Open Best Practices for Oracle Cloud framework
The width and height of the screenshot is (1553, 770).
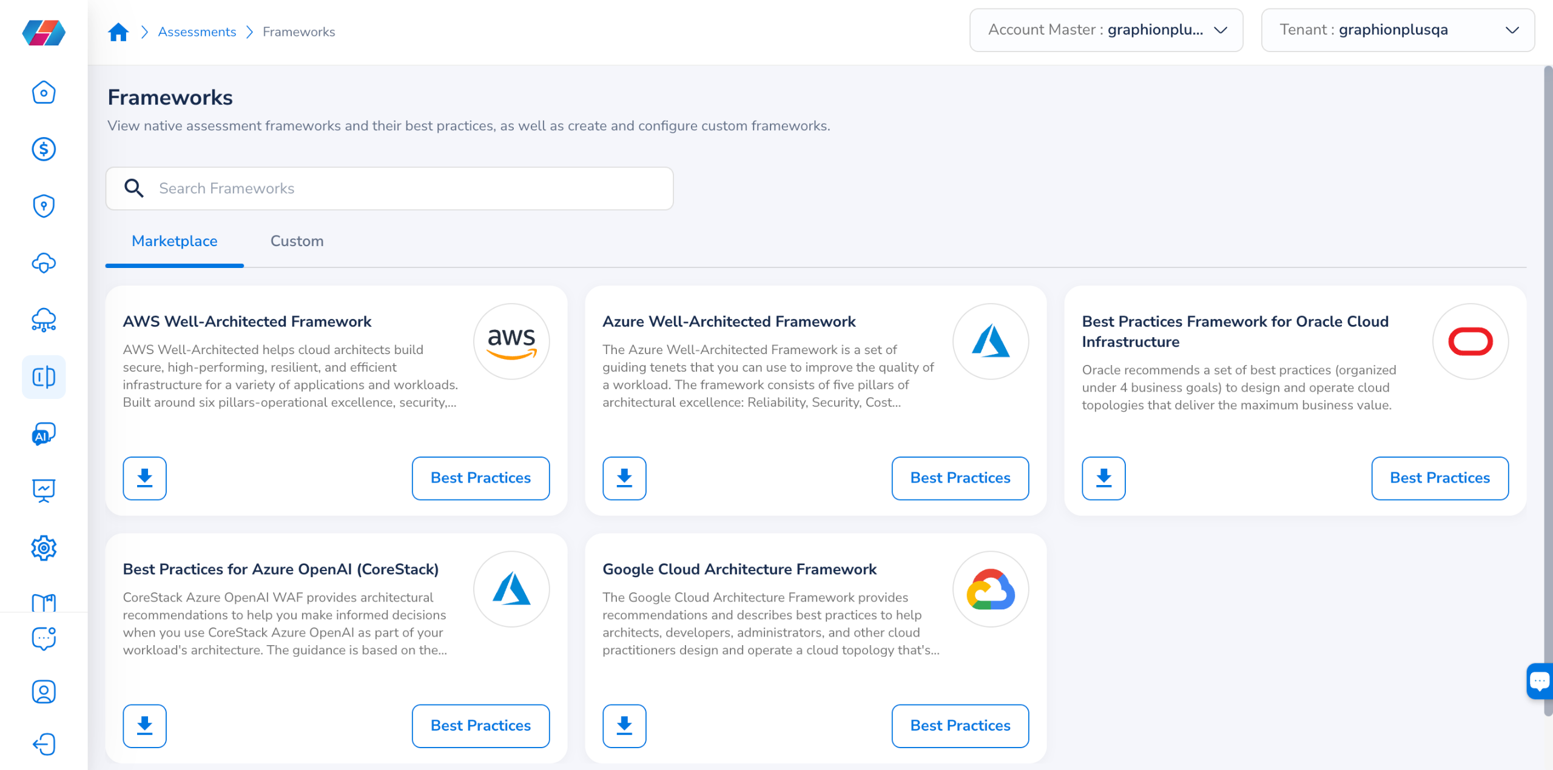1440,478
